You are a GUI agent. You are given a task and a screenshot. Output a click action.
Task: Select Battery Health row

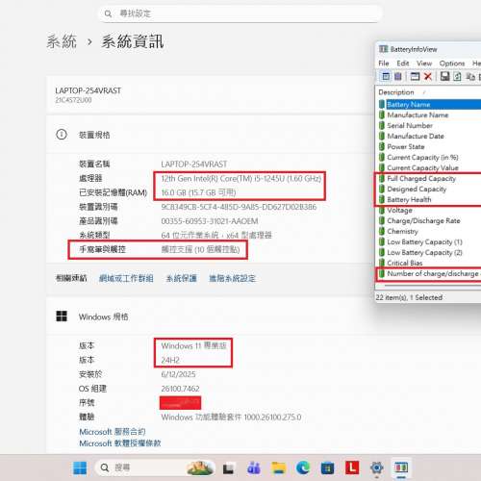[429, 200]
